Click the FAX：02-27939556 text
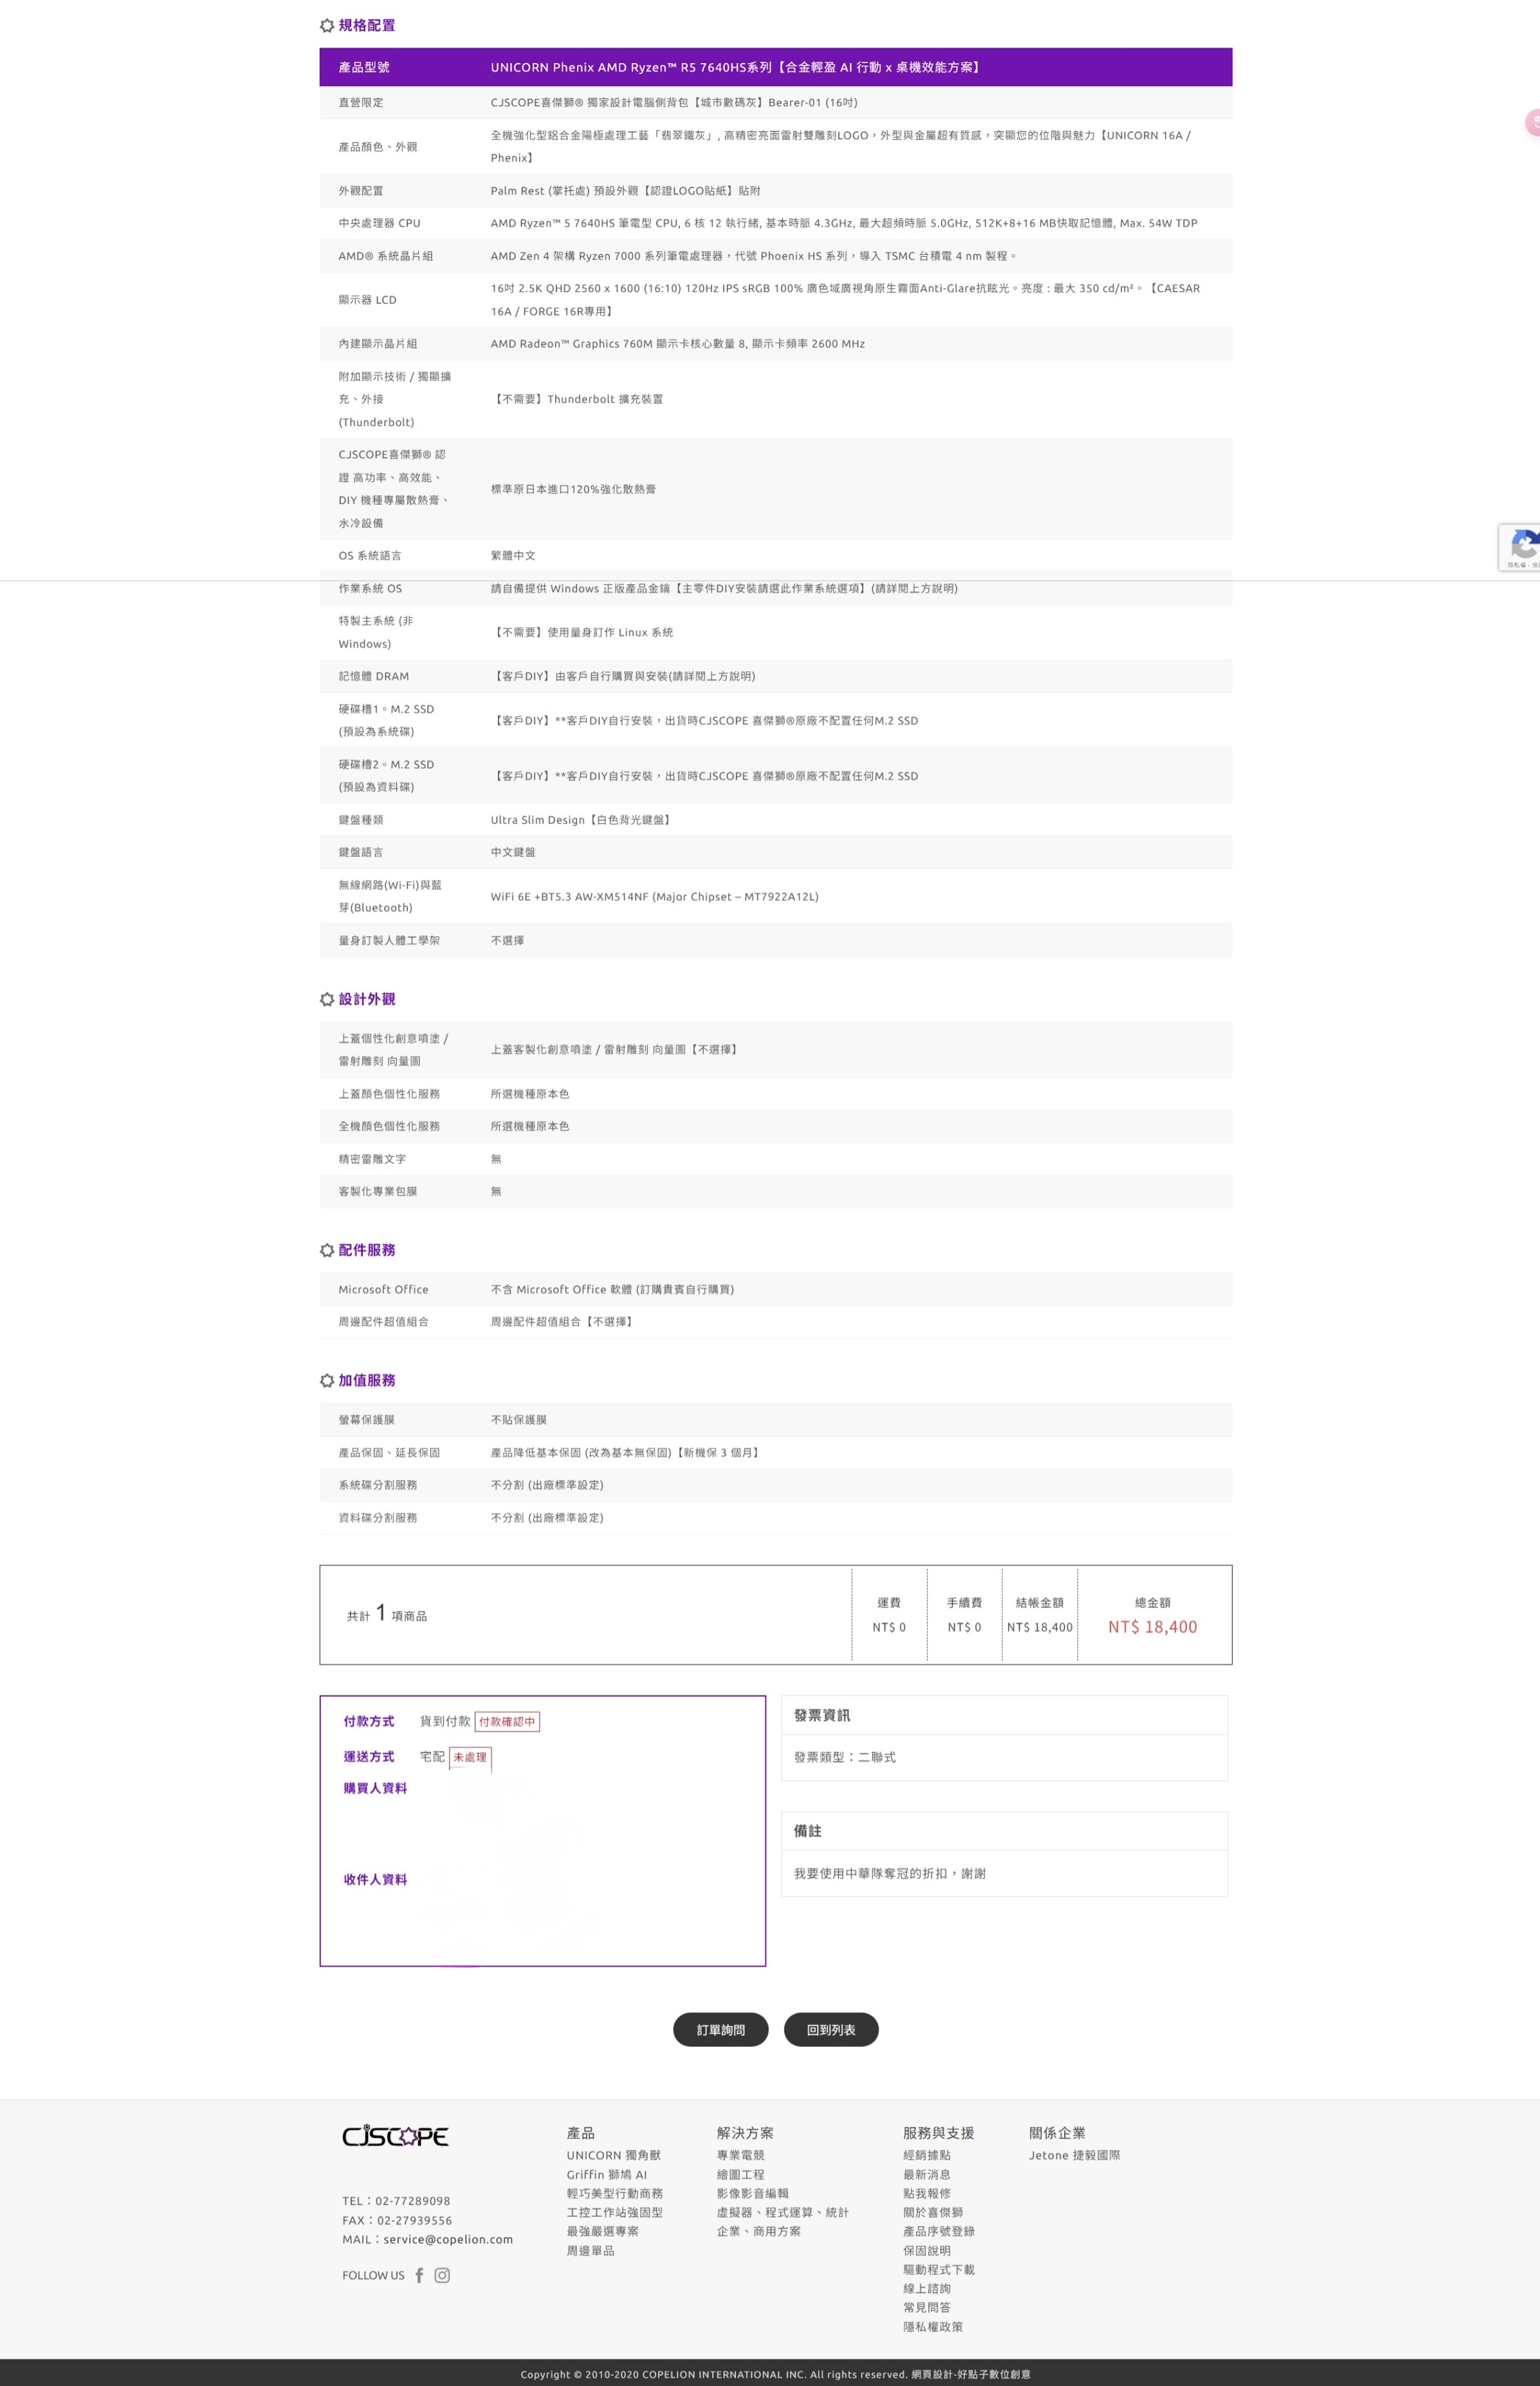 (x=397, y=2221)
